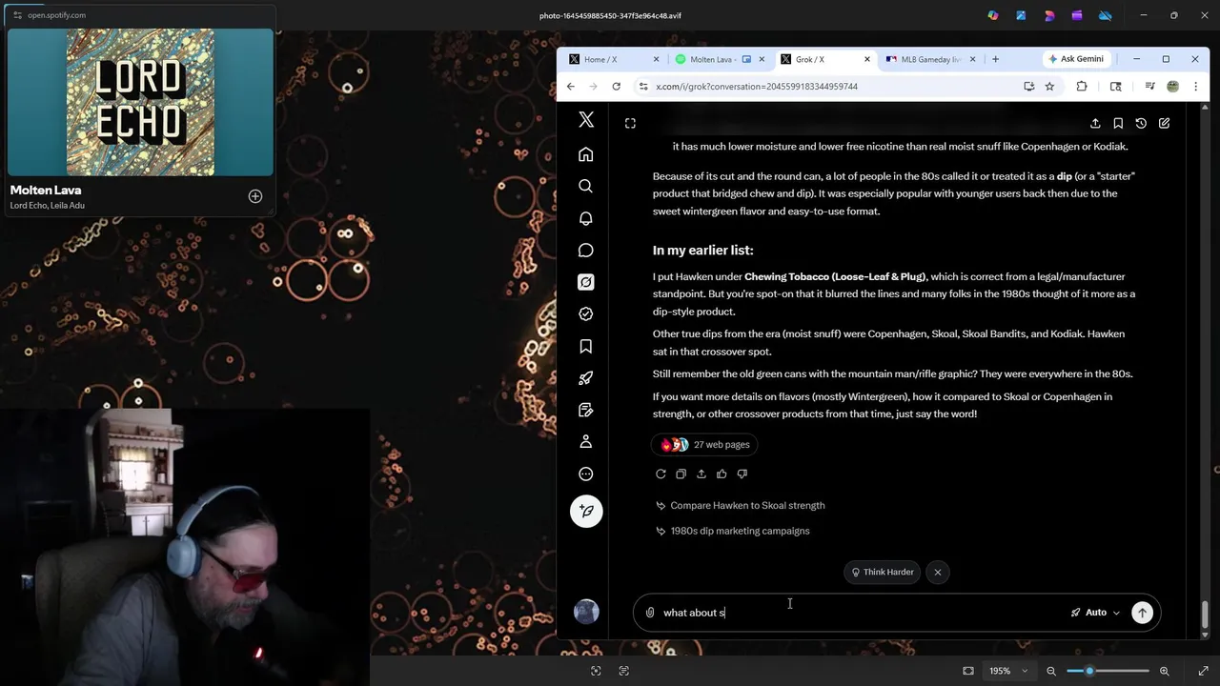Screen dimensions: 1220x686
Task: Click the compose Post feather button
Action: [586, 511]
